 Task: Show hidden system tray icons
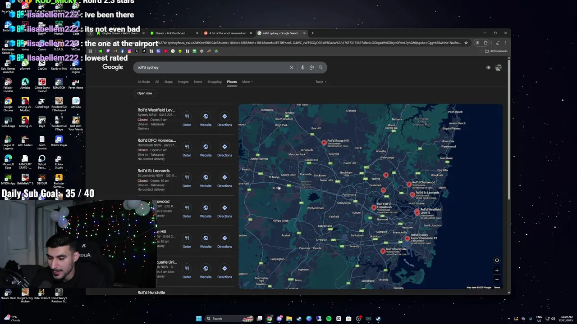[508, 319]
